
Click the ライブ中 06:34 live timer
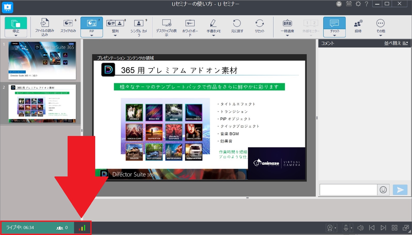point(20,228)
